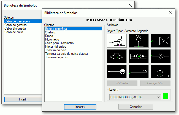Viewport: 179px width, 115px height.
Task: Choose the garden tap circle symbol thumbnail
Action: point(161,71)
